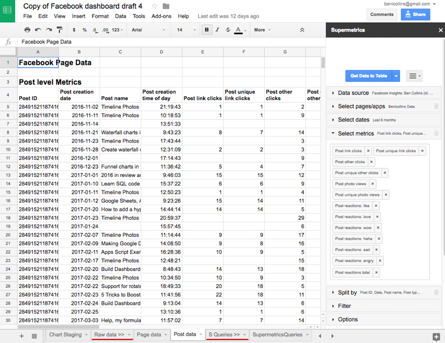The height and width of the screenshot is (343, 445).
Task: Open the font family dropdown Arial
Action: click(x=148, y=30)
